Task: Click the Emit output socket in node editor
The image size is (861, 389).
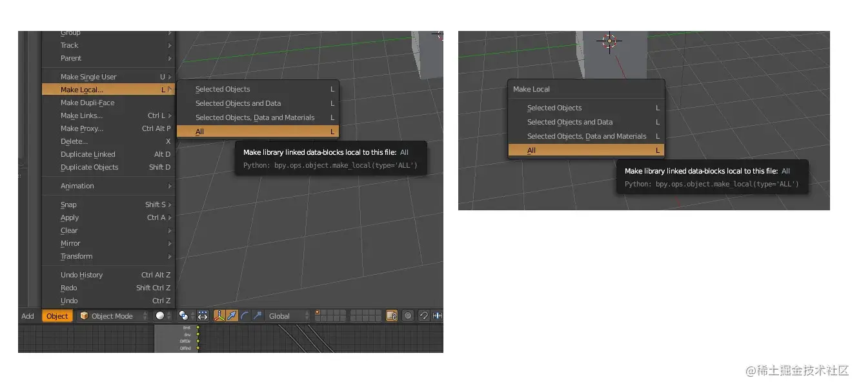Action: tap(198, 327)
